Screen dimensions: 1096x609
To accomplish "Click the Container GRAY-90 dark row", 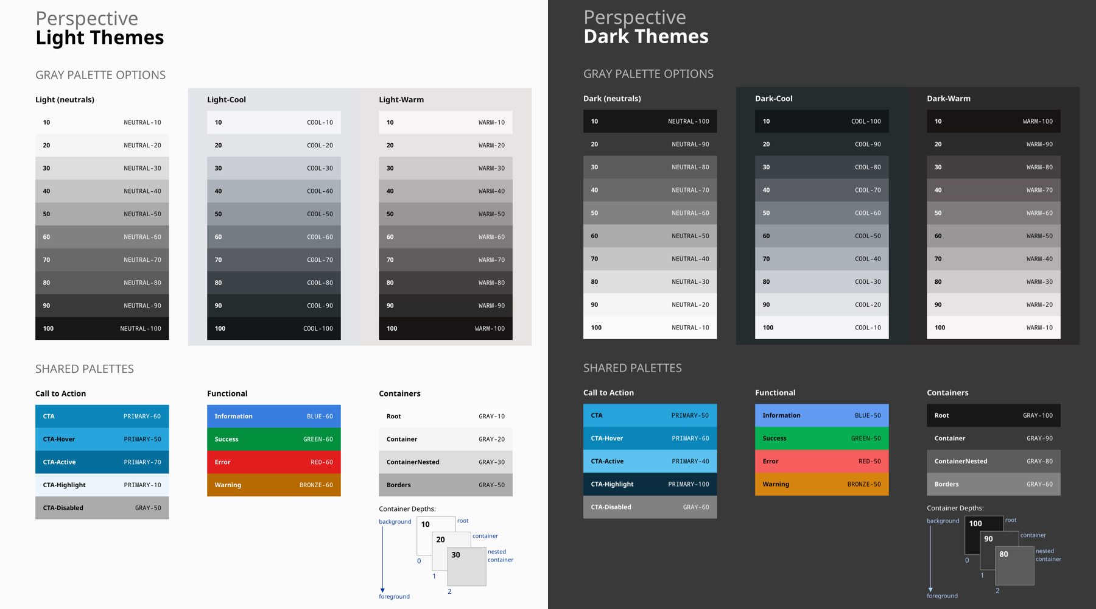I will pos(993,438).
